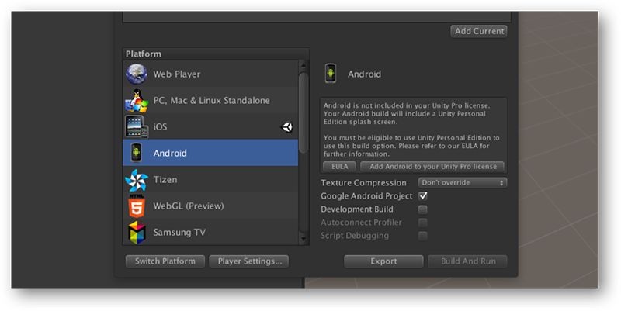The height and width of the screenshot is (311, 621).
Task: Uncheck the Google Android Project checkbox
Action: tap(423, 196)
